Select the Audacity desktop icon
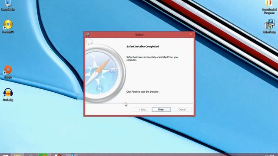The height and width of the screenshot is (156, 278). click(x=8, y=94)
